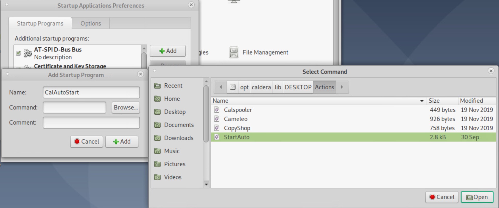Open the Recent folder in sidebar
Image resolution: width=499 pixels, height=208 pixels.
coord(173,86)
